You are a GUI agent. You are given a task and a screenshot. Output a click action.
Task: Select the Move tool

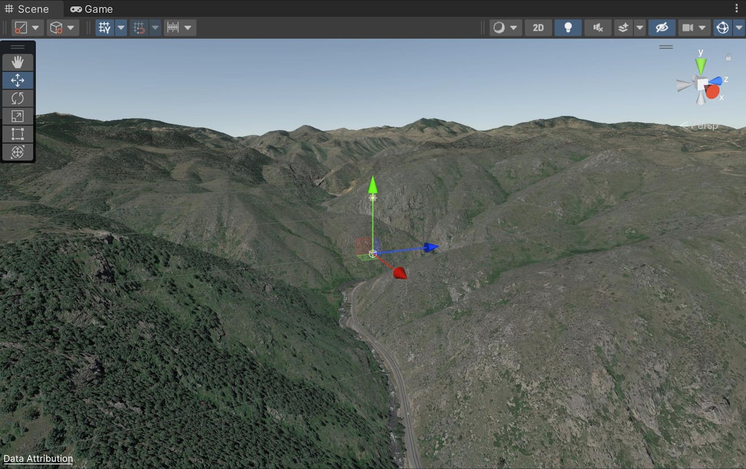click(x=18, y=80)
